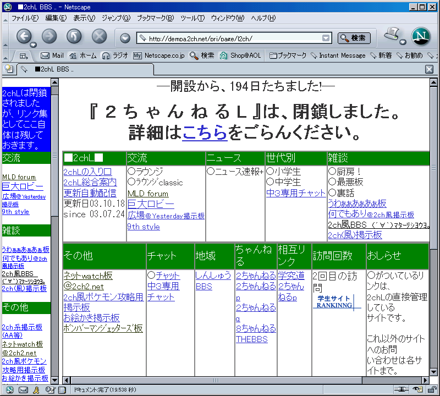The image size is (440, 396).
Task: Open the Instant Messenger icon in status bar
Action: (x=36, y=389)
